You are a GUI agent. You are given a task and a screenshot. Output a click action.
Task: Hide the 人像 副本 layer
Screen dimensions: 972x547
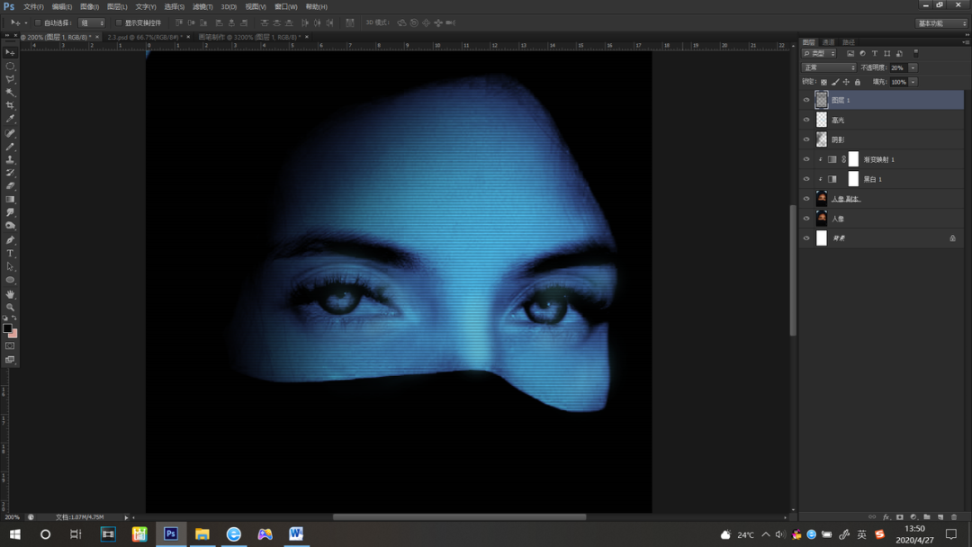click(x=806, y=199)
